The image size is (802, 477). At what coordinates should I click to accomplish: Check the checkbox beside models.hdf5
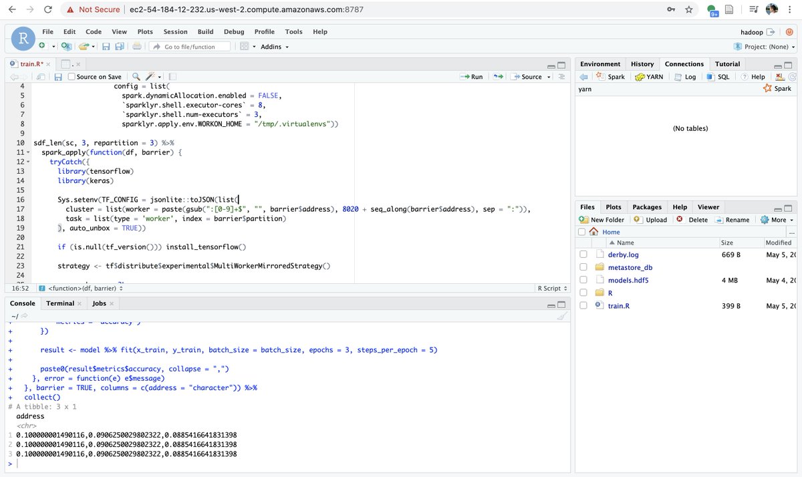(583, 279)
